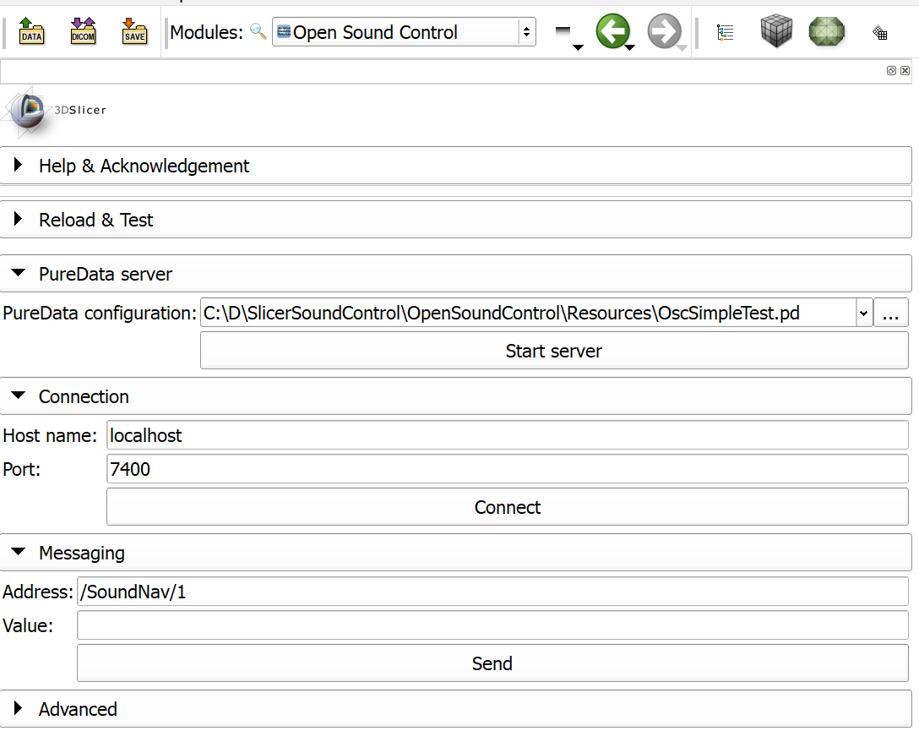Click the gray forward arrow icon

(664, 32)
